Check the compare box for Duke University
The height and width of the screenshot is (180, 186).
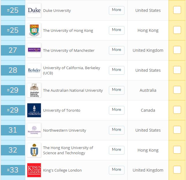tap(177, 10)
